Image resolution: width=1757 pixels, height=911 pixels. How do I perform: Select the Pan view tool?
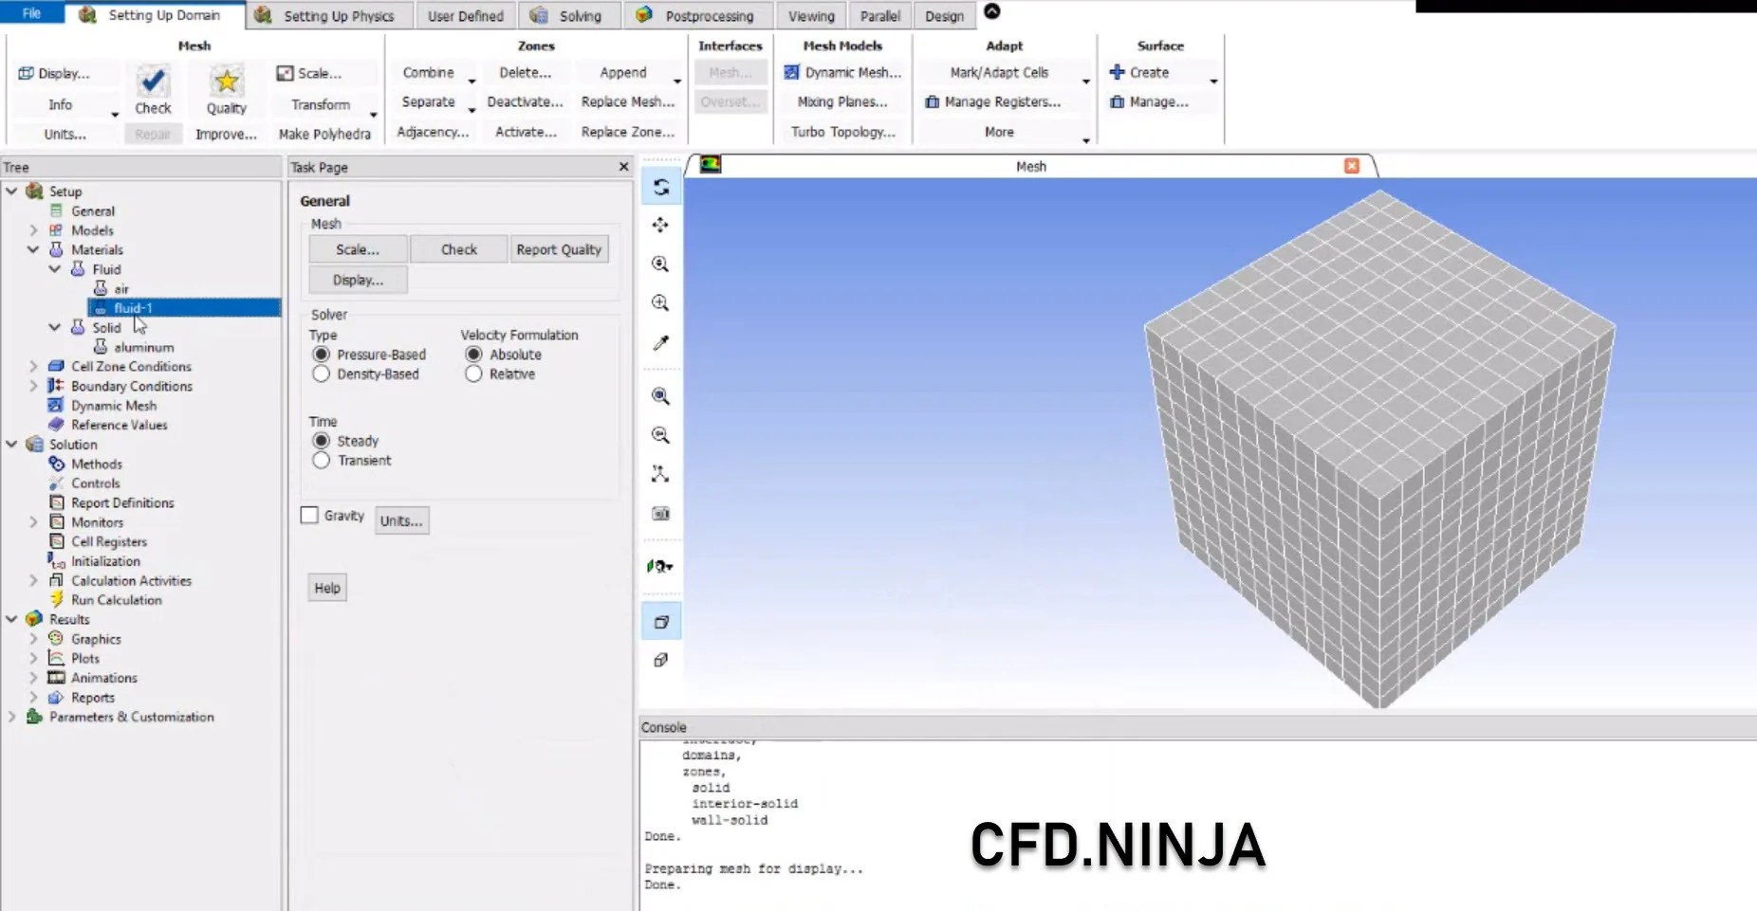click(661, 225)
